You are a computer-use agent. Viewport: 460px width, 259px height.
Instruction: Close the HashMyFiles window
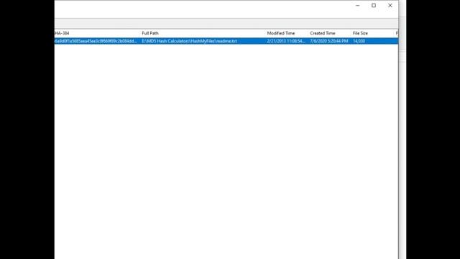(x=390, y=6)
